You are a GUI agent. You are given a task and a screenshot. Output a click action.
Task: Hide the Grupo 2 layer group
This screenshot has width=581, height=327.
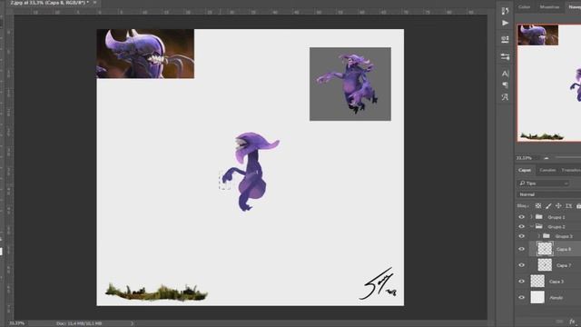522,226
